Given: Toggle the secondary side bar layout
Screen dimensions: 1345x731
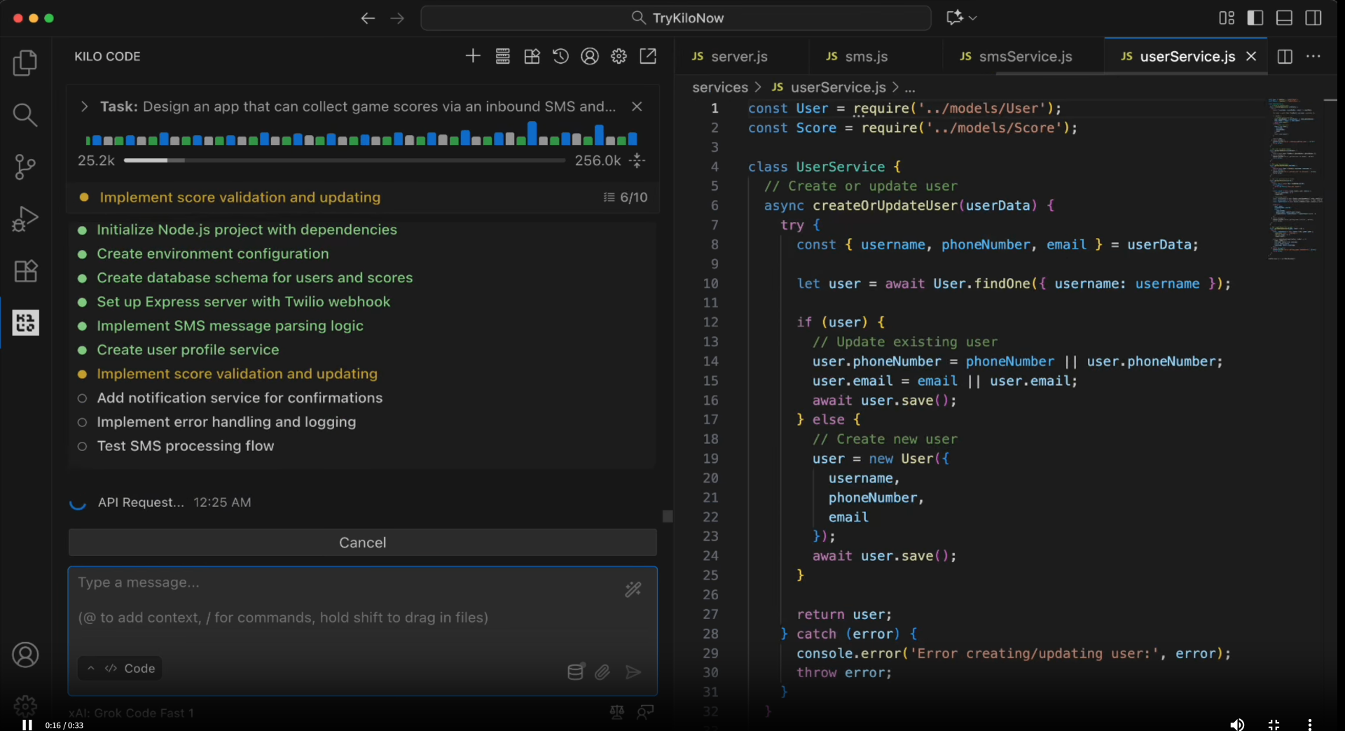Looking at the screenshot, I should tap(1313, 18).
